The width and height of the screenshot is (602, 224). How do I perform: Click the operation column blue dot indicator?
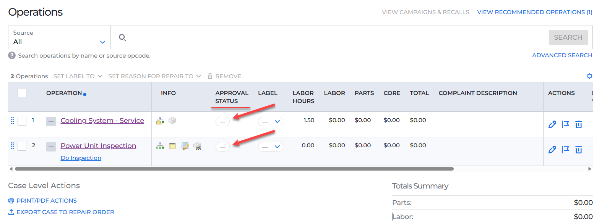(x=84, y=94)
